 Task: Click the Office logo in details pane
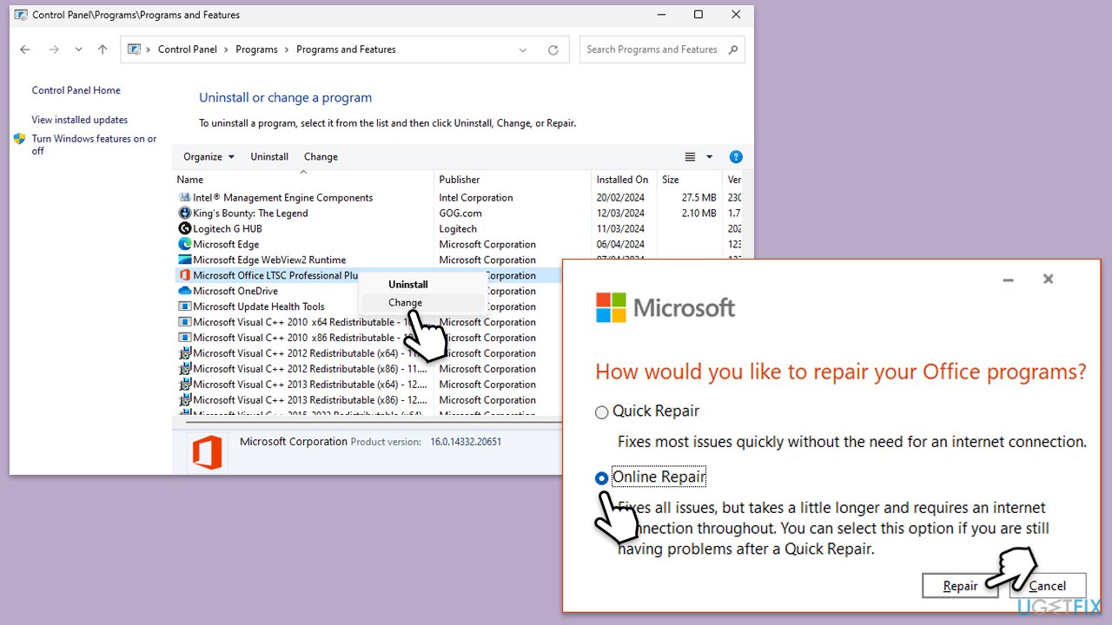pyautogui.click(x=207, y=453)
